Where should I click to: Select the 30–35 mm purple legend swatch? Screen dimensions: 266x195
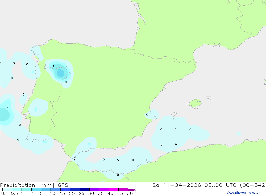[94, 190]
